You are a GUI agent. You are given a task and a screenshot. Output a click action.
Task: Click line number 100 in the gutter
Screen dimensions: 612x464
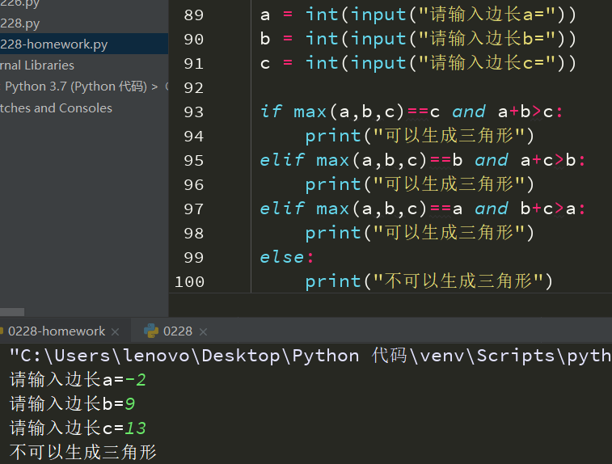click(188, 281)
